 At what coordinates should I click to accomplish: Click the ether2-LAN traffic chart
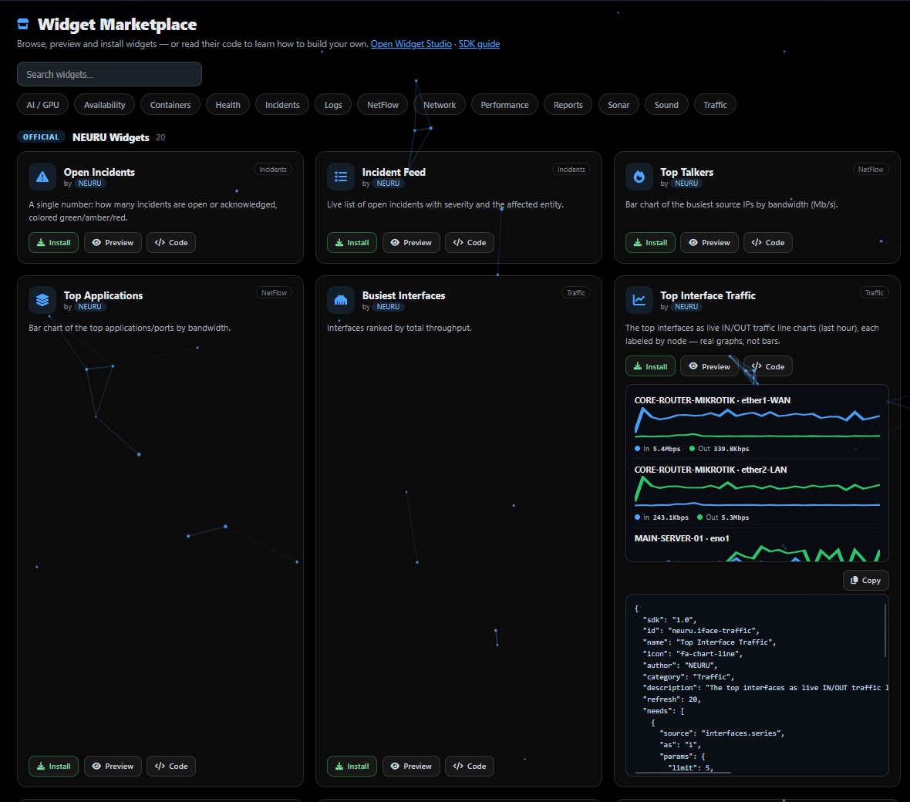pyautogui.click(x=757, y=491)
